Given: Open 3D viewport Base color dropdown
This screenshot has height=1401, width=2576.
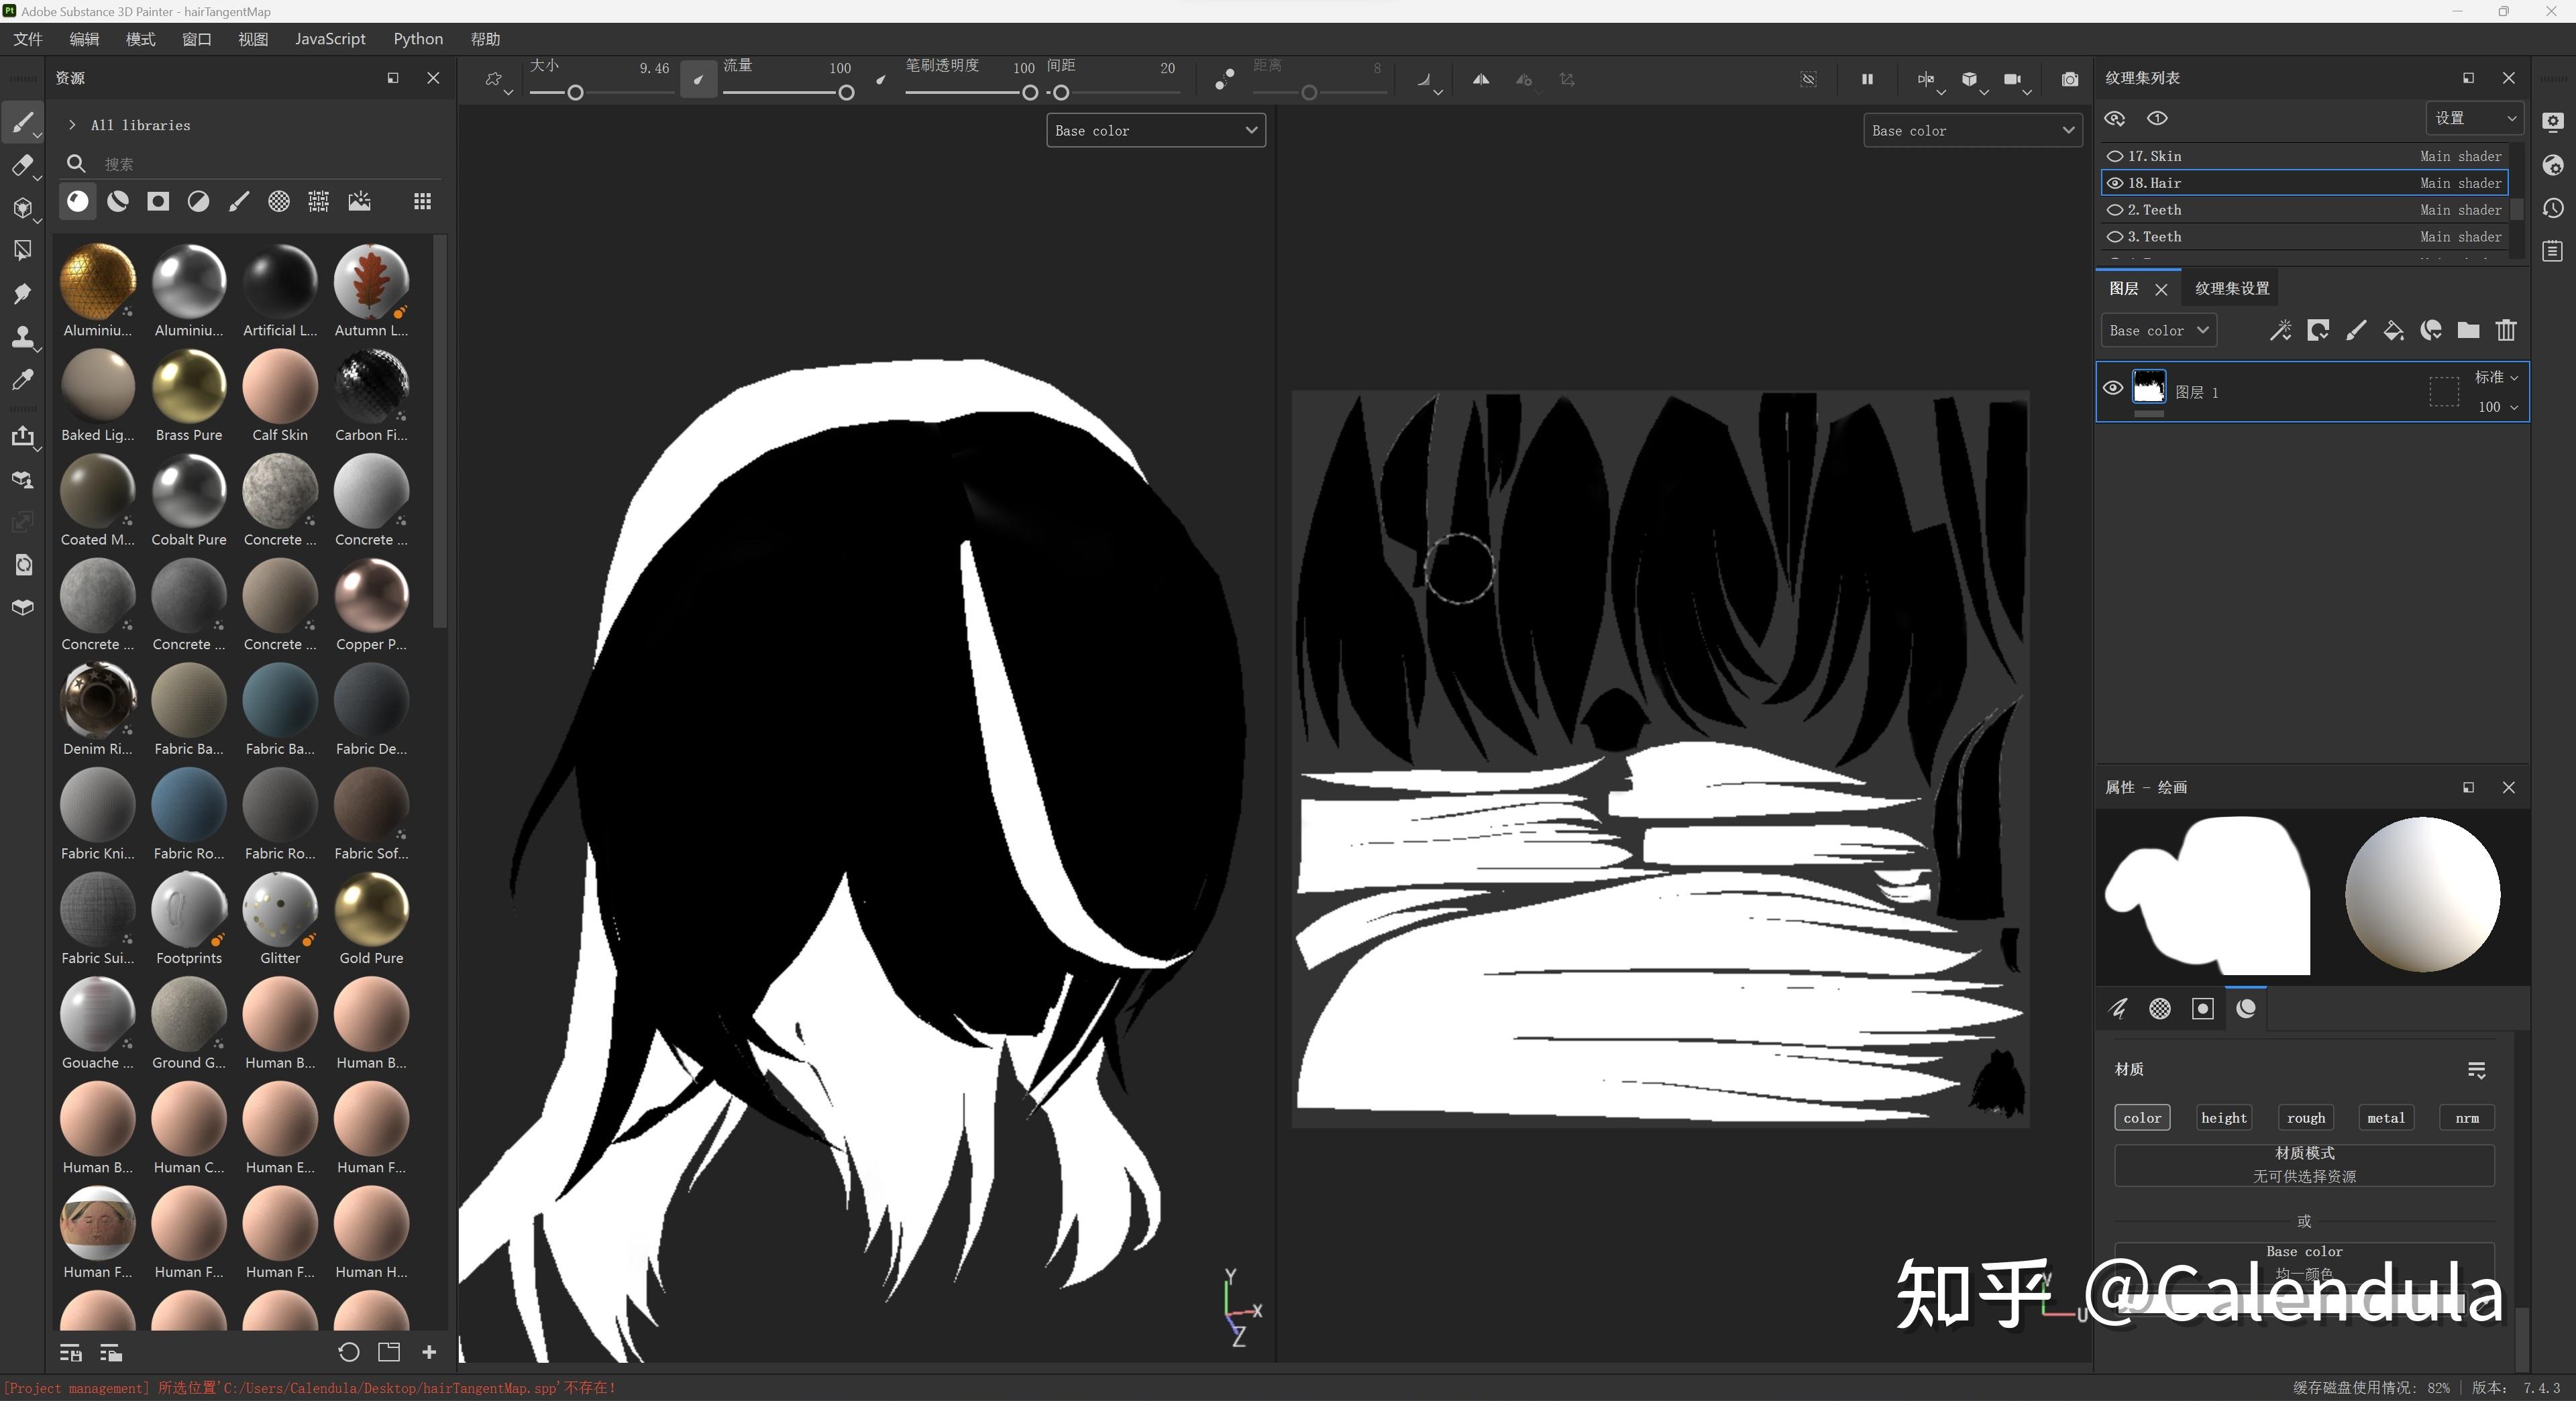Looking at the screenshot, I should pos(1155,131).
